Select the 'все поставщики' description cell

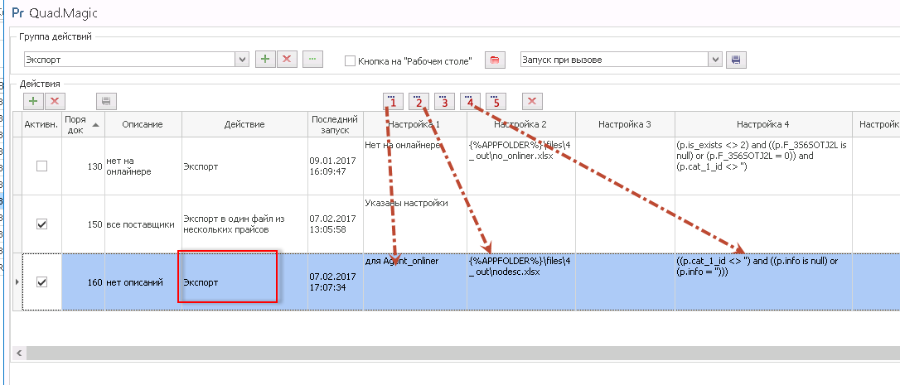pos(143,224)
